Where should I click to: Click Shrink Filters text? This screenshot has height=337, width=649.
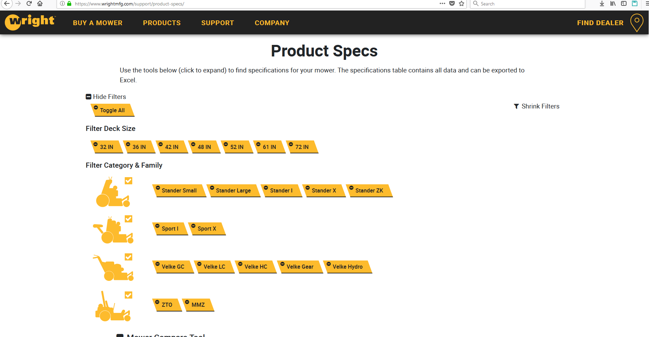click(540, 106)
